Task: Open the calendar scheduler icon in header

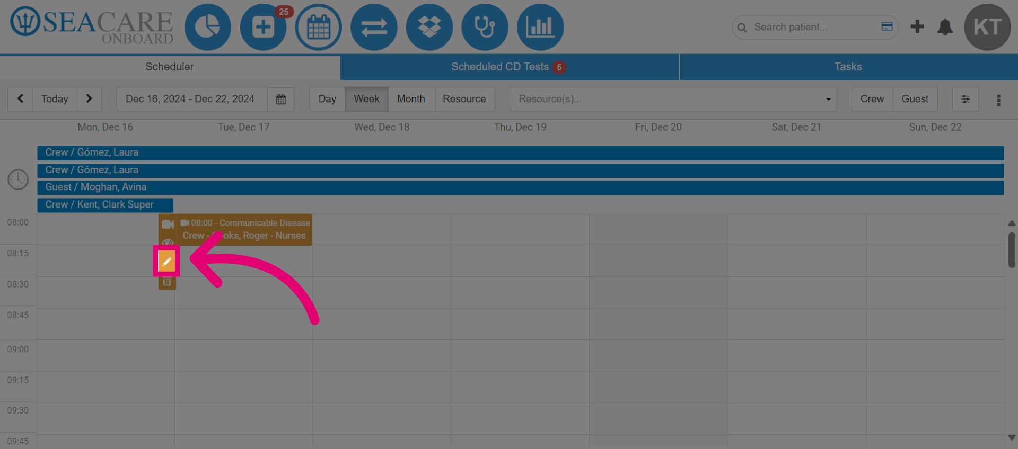Action: point(319,27)
